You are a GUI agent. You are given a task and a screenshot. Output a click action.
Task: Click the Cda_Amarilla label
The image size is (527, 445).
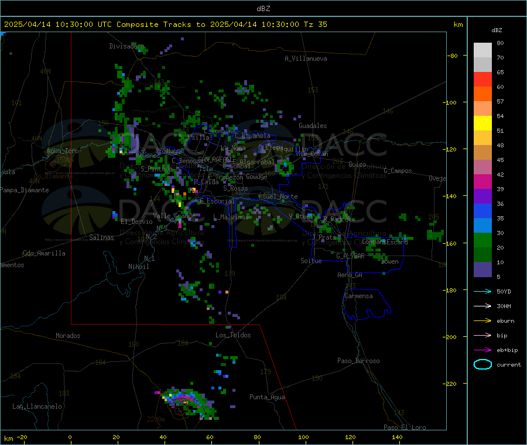pos(44,253)
